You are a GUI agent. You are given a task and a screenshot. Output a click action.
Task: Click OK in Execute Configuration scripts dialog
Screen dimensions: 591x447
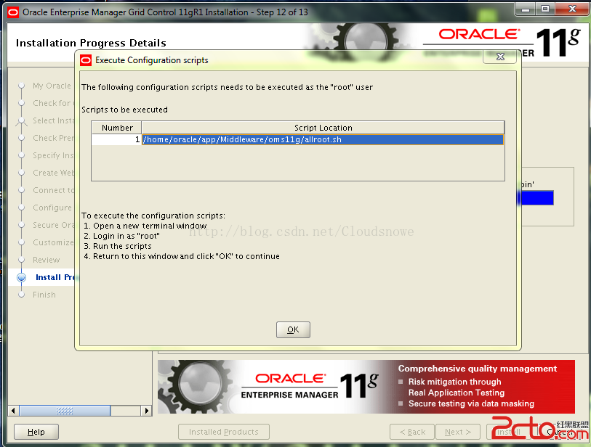point(293,329)
